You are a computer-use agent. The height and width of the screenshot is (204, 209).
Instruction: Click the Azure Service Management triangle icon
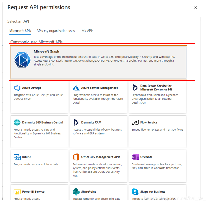click(76, 88)
